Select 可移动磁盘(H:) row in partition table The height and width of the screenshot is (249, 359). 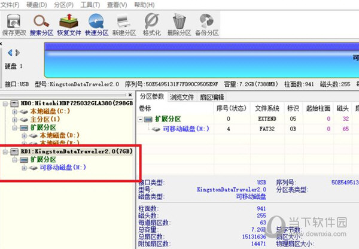(185, 129)
